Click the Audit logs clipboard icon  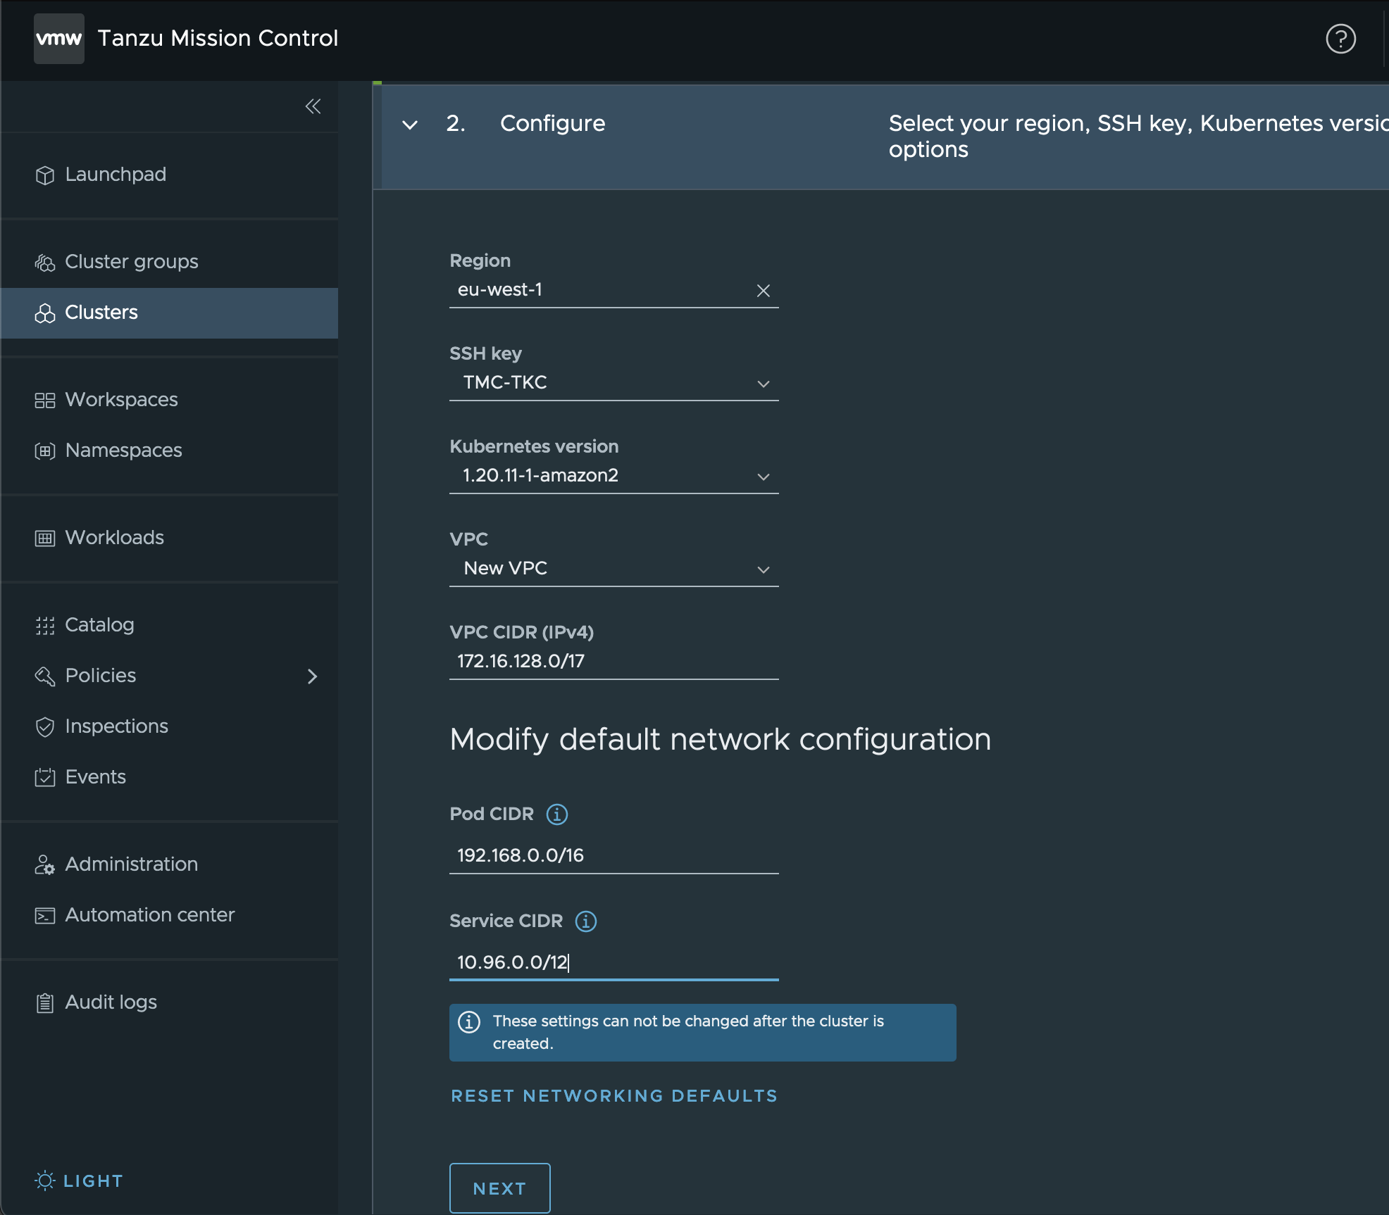(x=45, y=1002)
